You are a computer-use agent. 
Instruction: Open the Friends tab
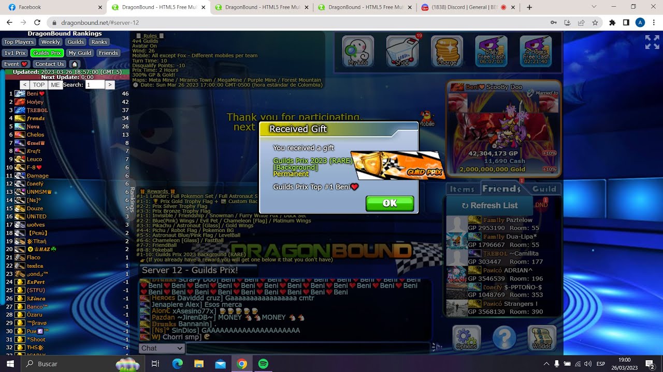[x=501, y=189]
